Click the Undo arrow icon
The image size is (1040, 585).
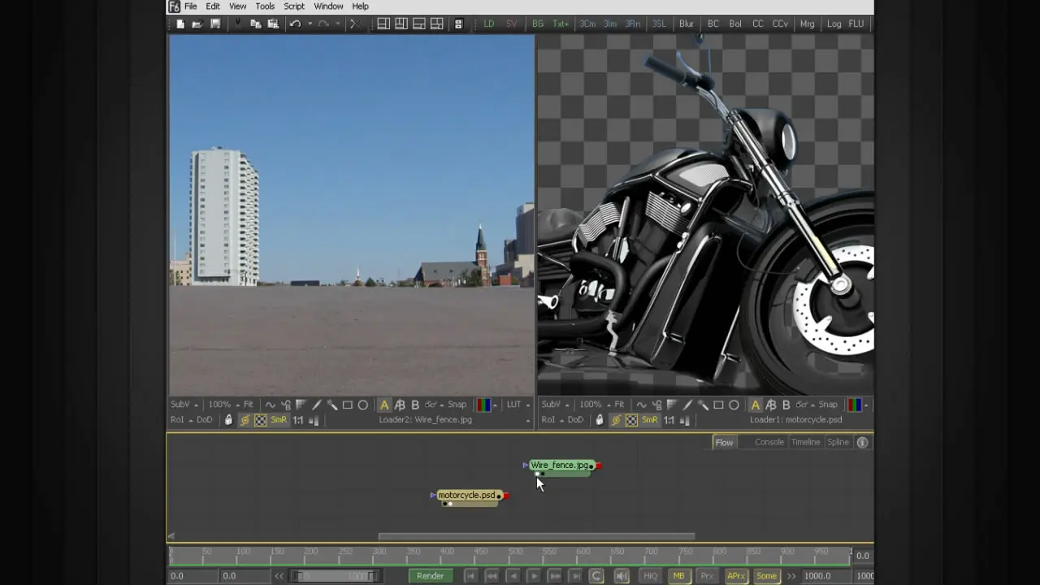pyautogui.click(x=295, y=24)
